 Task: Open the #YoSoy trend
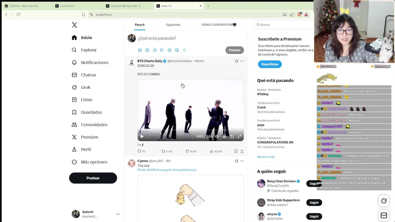click(x=263, y=94)
